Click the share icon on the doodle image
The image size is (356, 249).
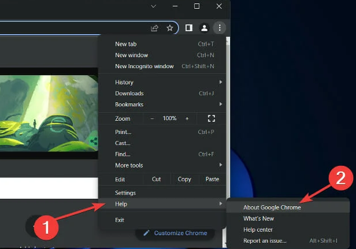(x=93, y=141)
